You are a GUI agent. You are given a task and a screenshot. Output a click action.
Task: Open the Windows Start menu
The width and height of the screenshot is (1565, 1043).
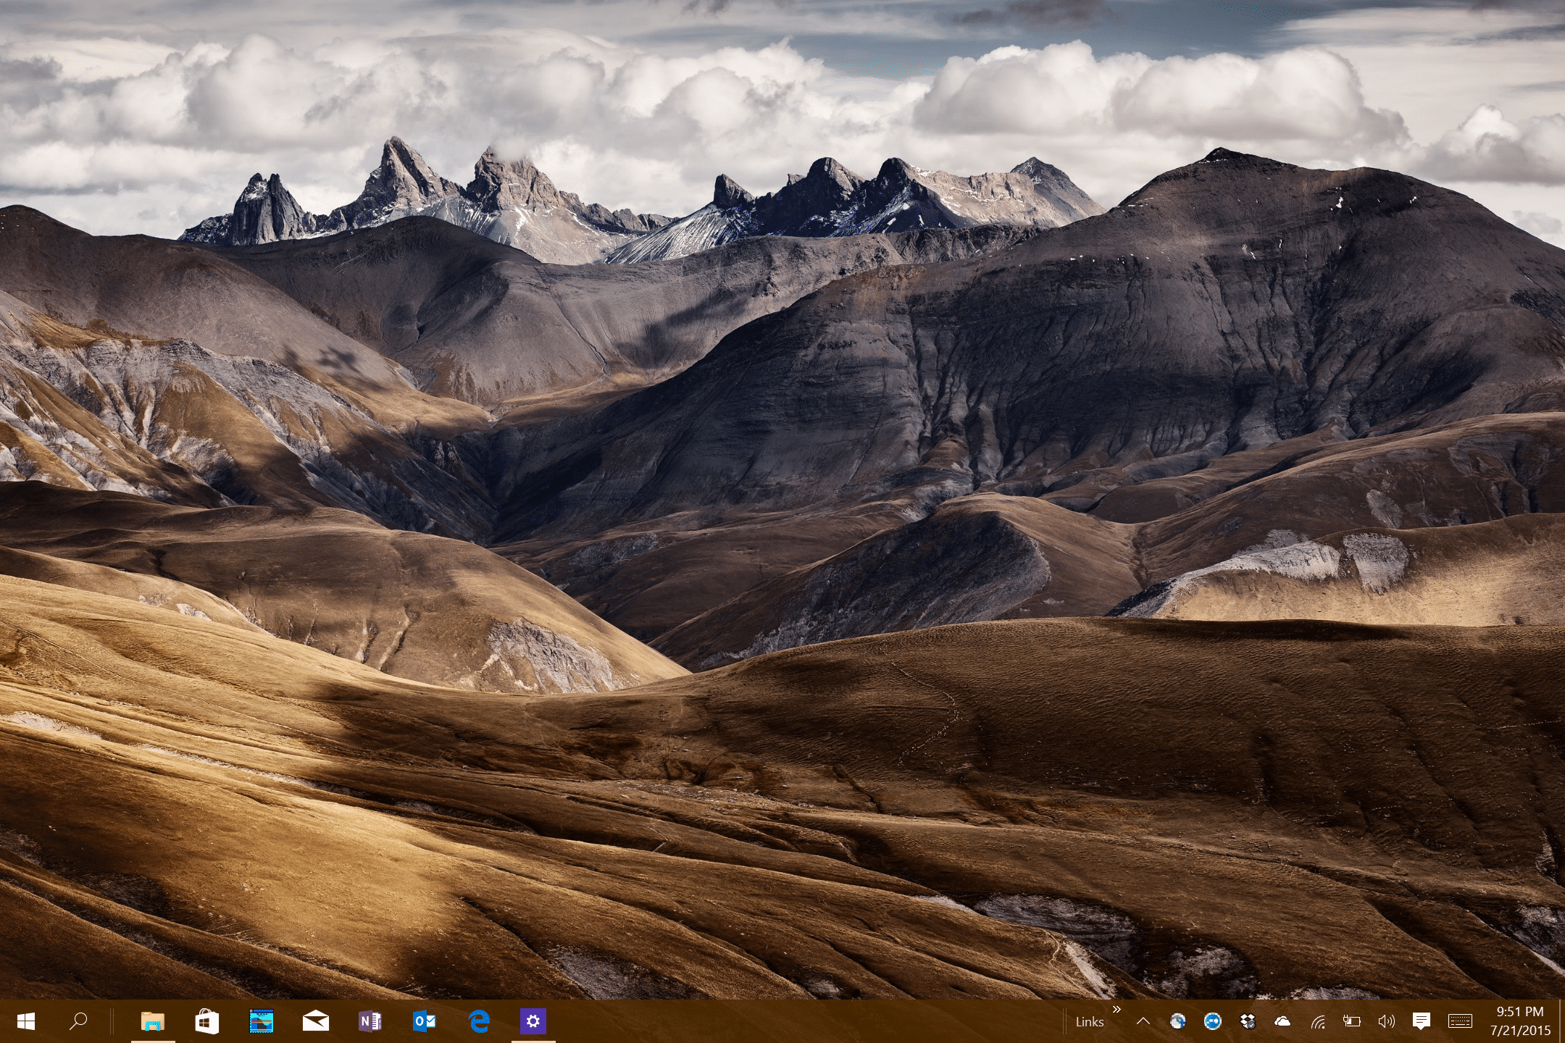pyautogui.click(x=26, y=1021)
